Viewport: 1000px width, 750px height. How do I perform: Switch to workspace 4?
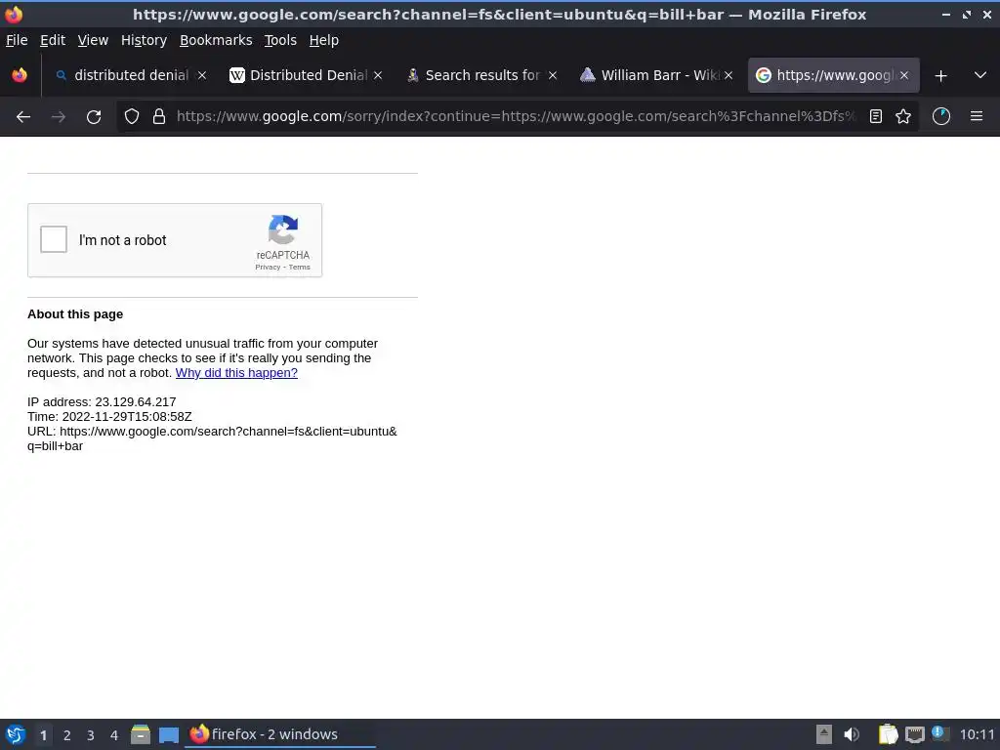[x=114, y=735]
